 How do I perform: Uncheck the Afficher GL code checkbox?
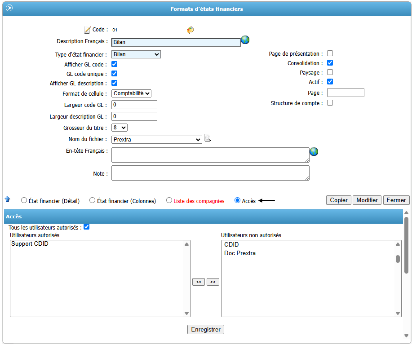114,64
